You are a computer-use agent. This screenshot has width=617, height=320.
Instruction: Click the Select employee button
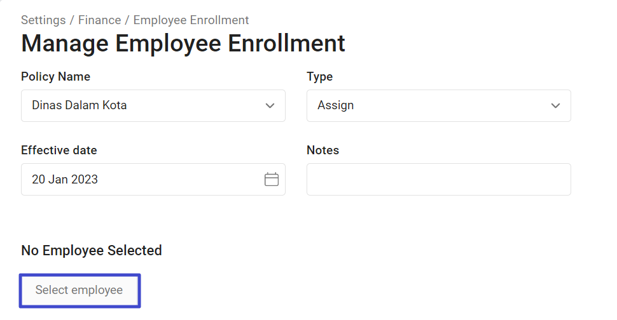(80, 291)
